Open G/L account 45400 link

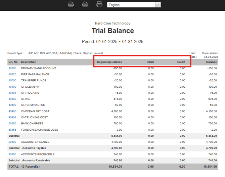pos(12,111)
